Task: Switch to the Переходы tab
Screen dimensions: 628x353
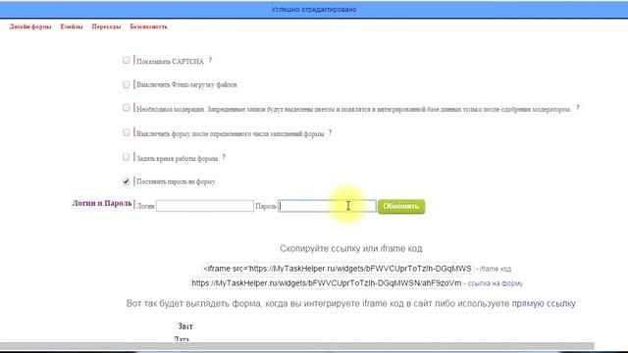Action: [106, 26]
